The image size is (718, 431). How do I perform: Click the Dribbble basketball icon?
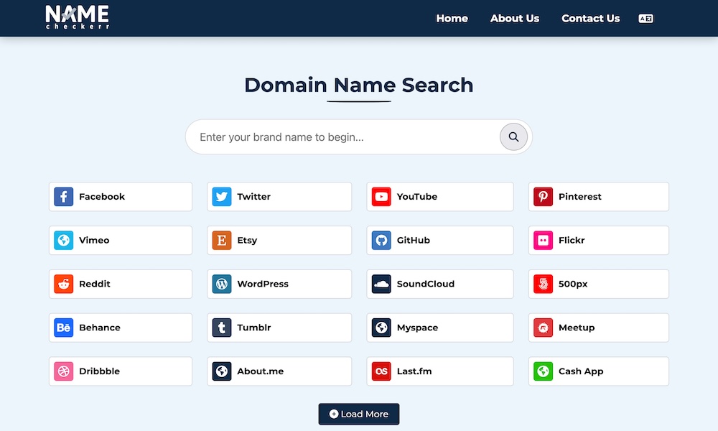pos(64,371)
